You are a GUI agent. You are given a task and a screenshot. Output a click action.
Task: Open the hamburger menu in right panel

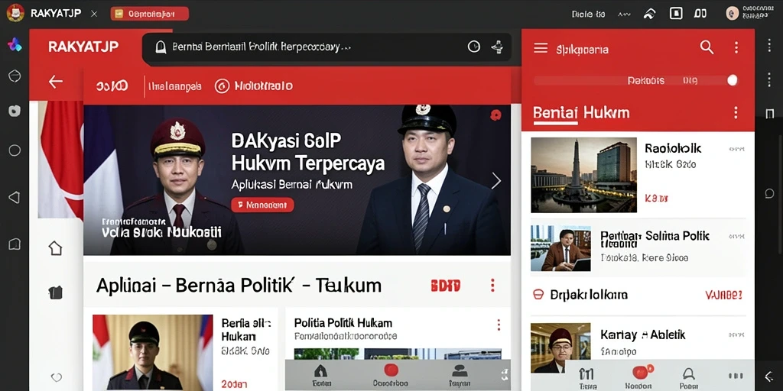541,48
